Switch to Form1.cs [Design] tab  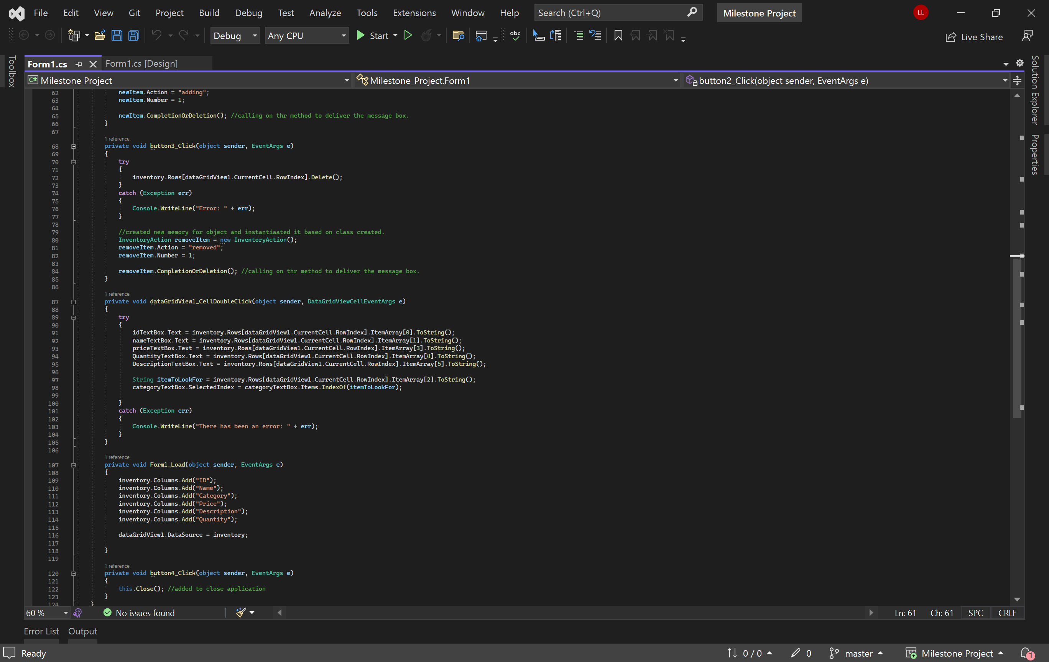point(141,64)
